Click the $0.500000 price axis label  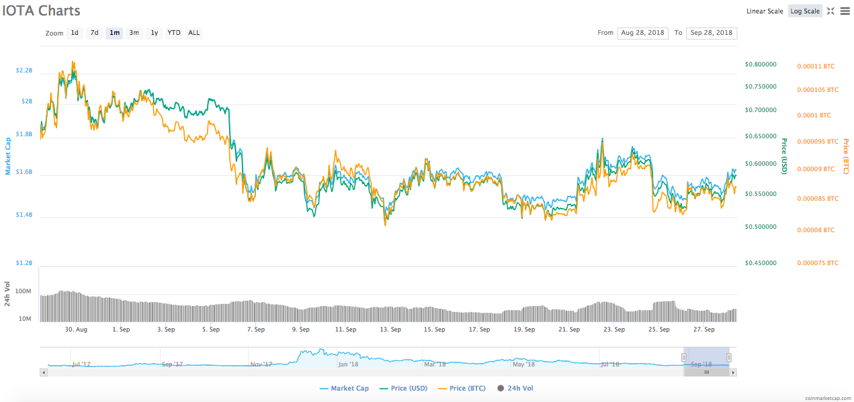761,227
